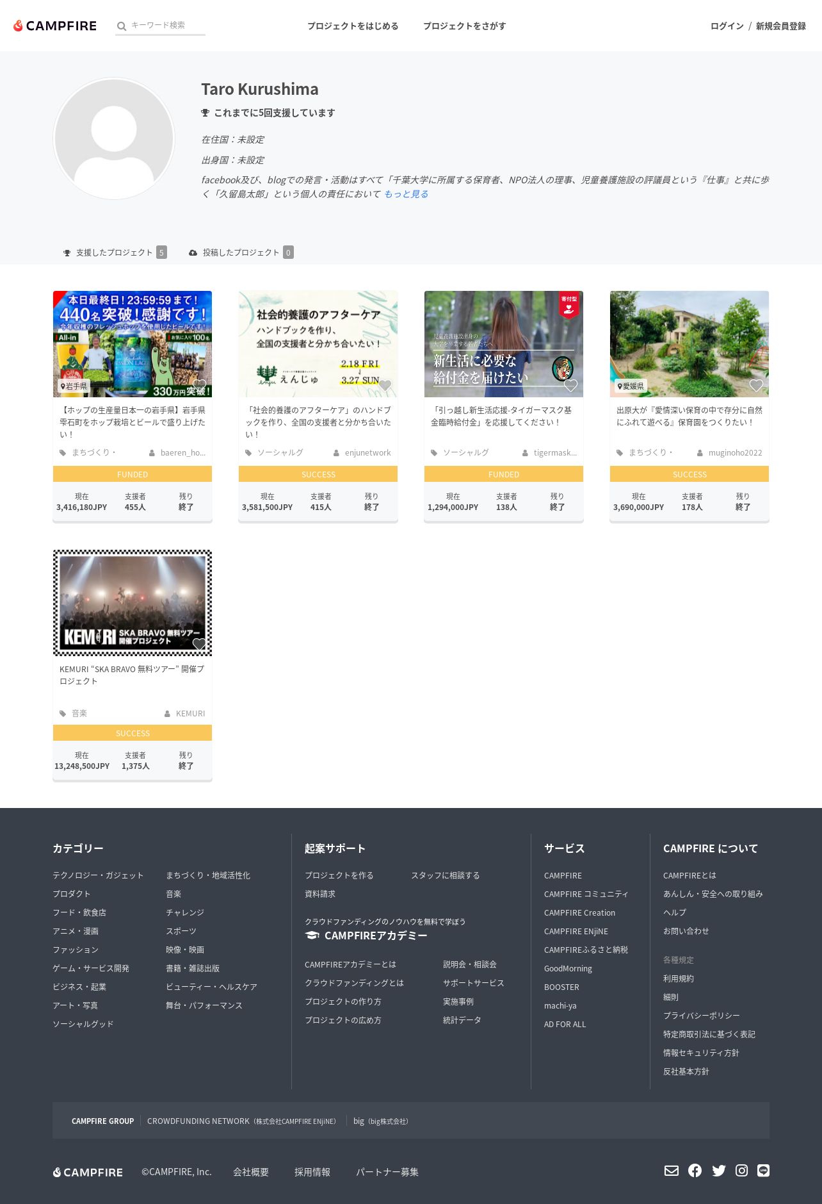This screenshot has width=822, height=1204.
Task: Open プロジェクトをはじめる menu
Action: tap(353, 26)
